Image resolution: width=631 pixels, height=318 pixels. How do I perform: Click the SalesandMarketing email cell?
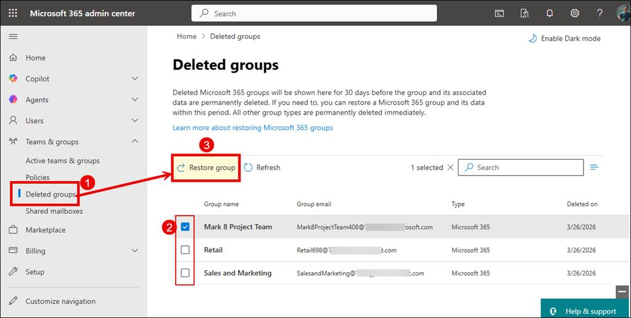tap(360, 273)
